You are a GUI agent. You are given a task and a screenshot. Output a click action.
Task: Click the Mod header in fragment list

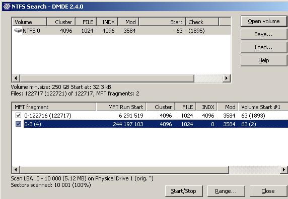click(x=228, y=107)
